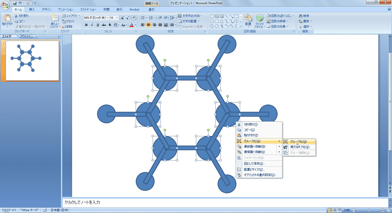Choose グループ化(G) in the submenu
This screenshot has width=392, height=213.
tap(299, 142)
